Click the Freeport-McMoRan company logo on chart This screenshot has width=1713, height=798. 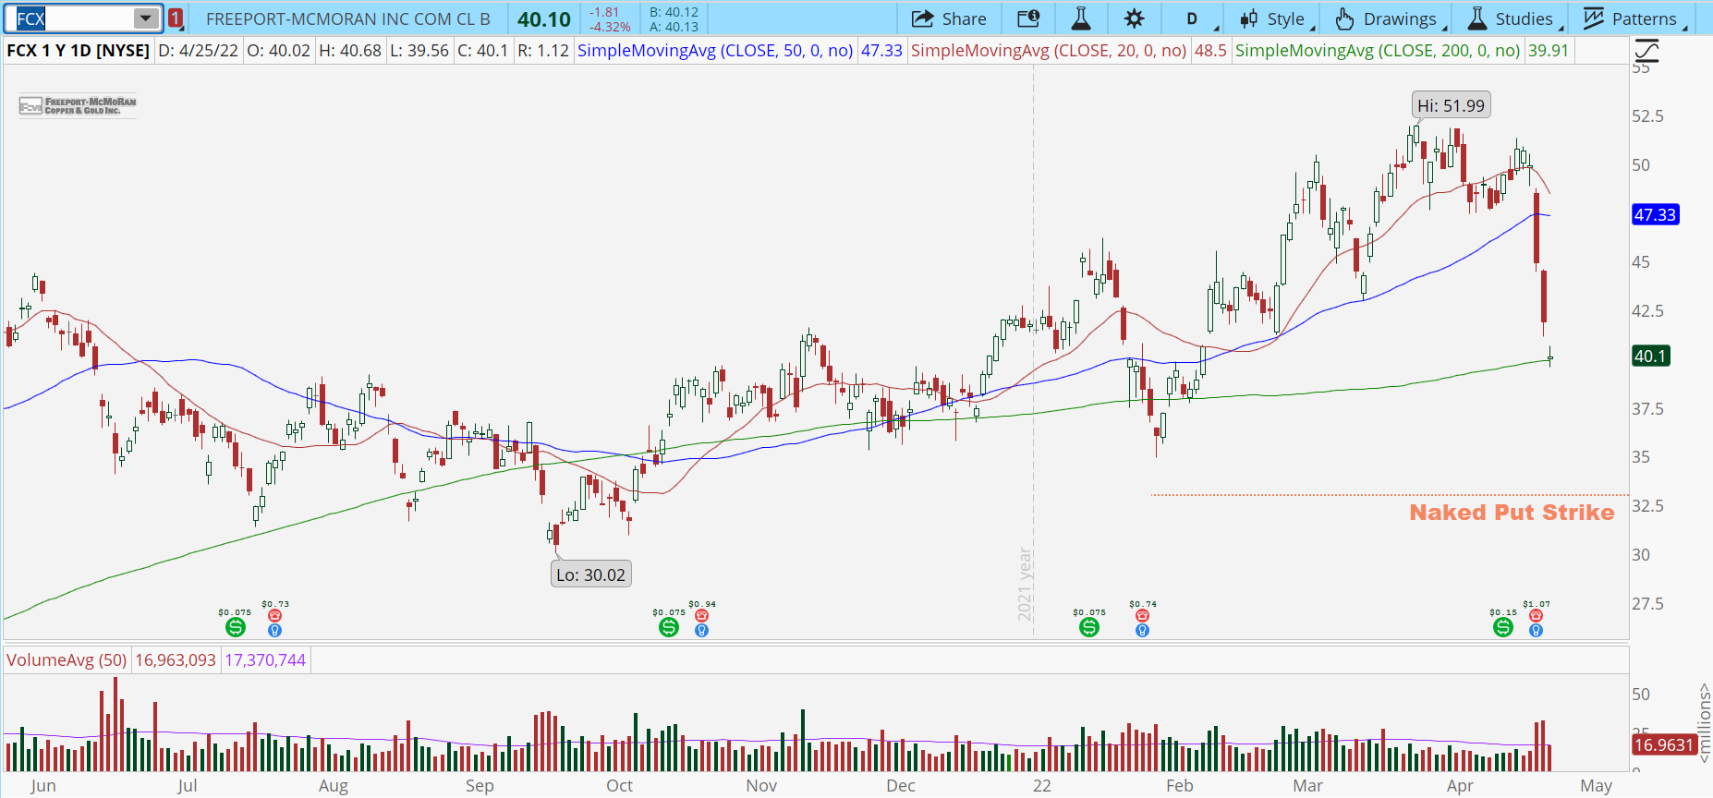(x=78, y=106)
